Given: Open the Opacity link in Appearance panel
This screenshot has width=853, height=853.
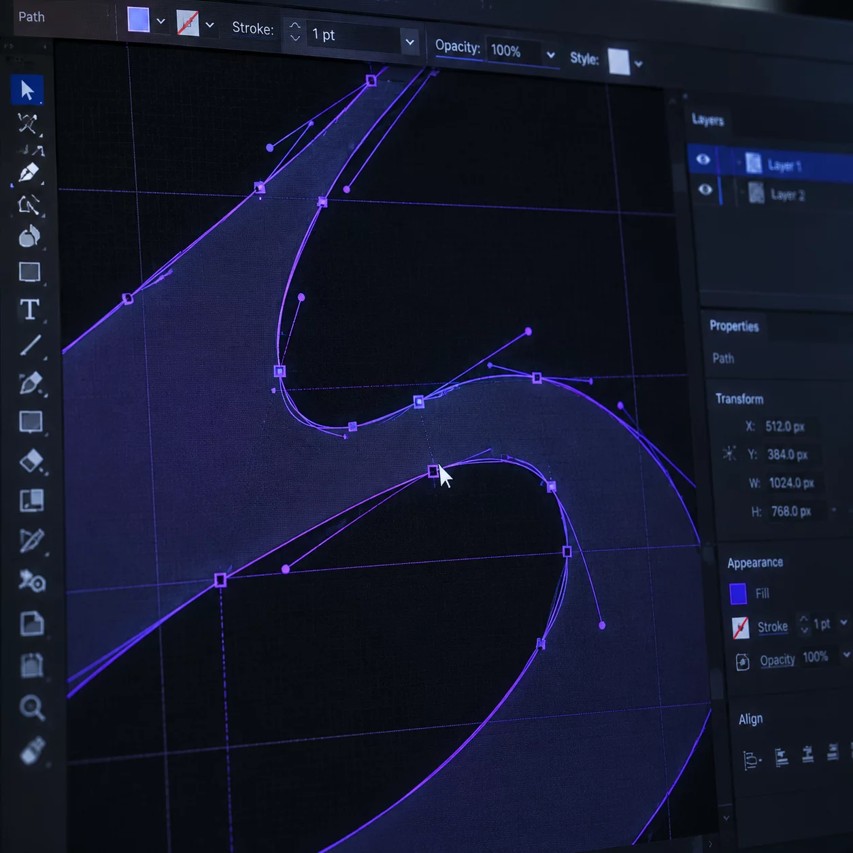Looking at the screenshot, I should [x=777, y=660].
